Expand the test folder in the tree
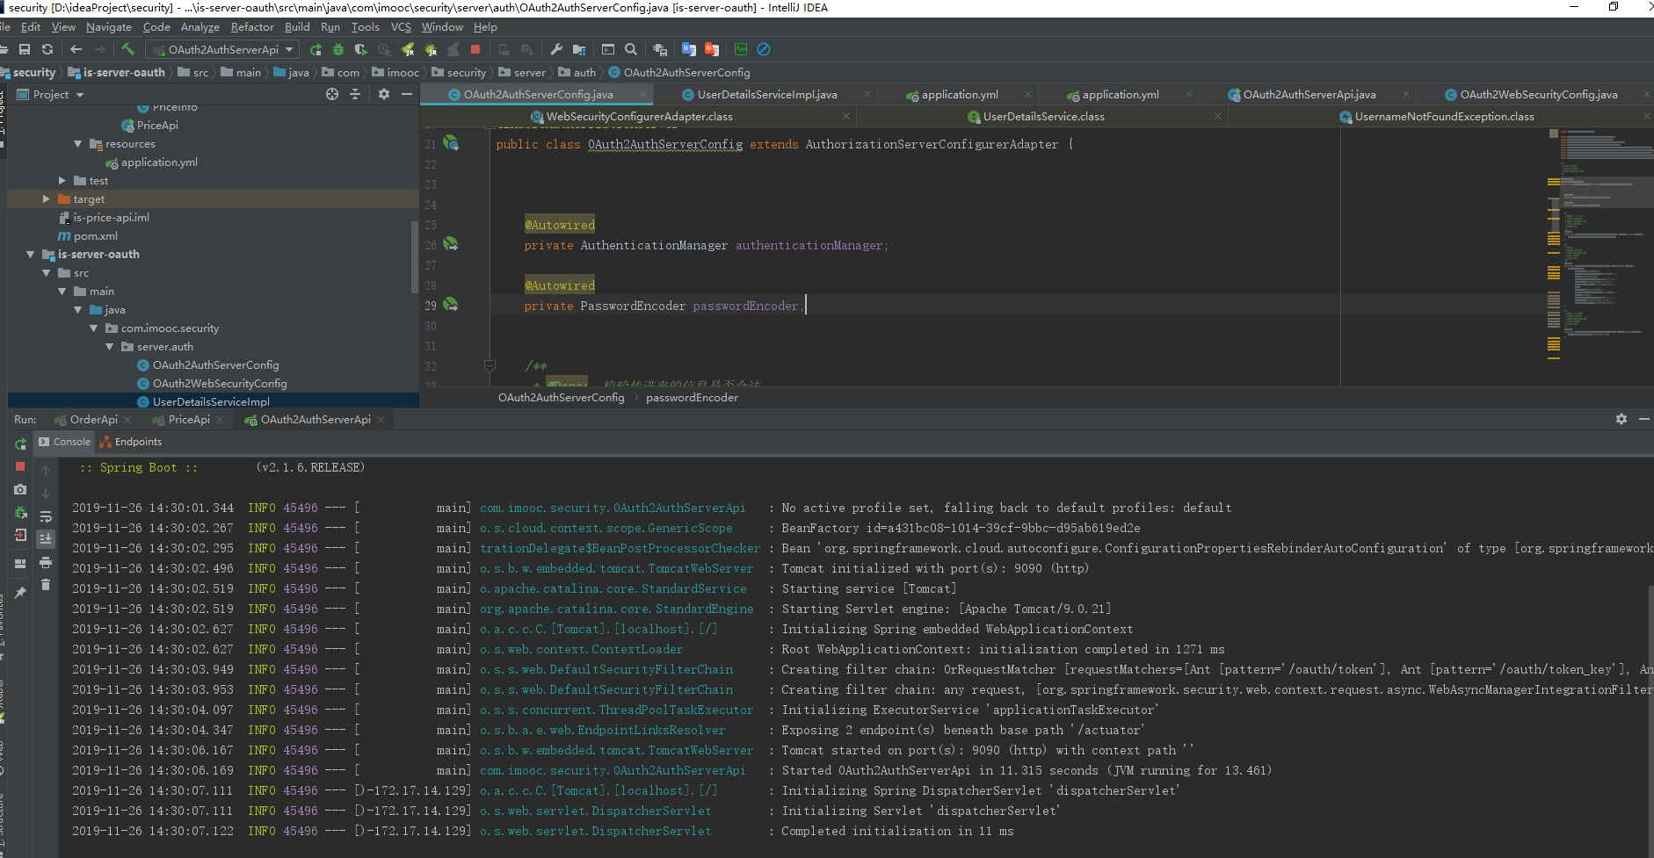1654x858 pixels. click(62, 181)
